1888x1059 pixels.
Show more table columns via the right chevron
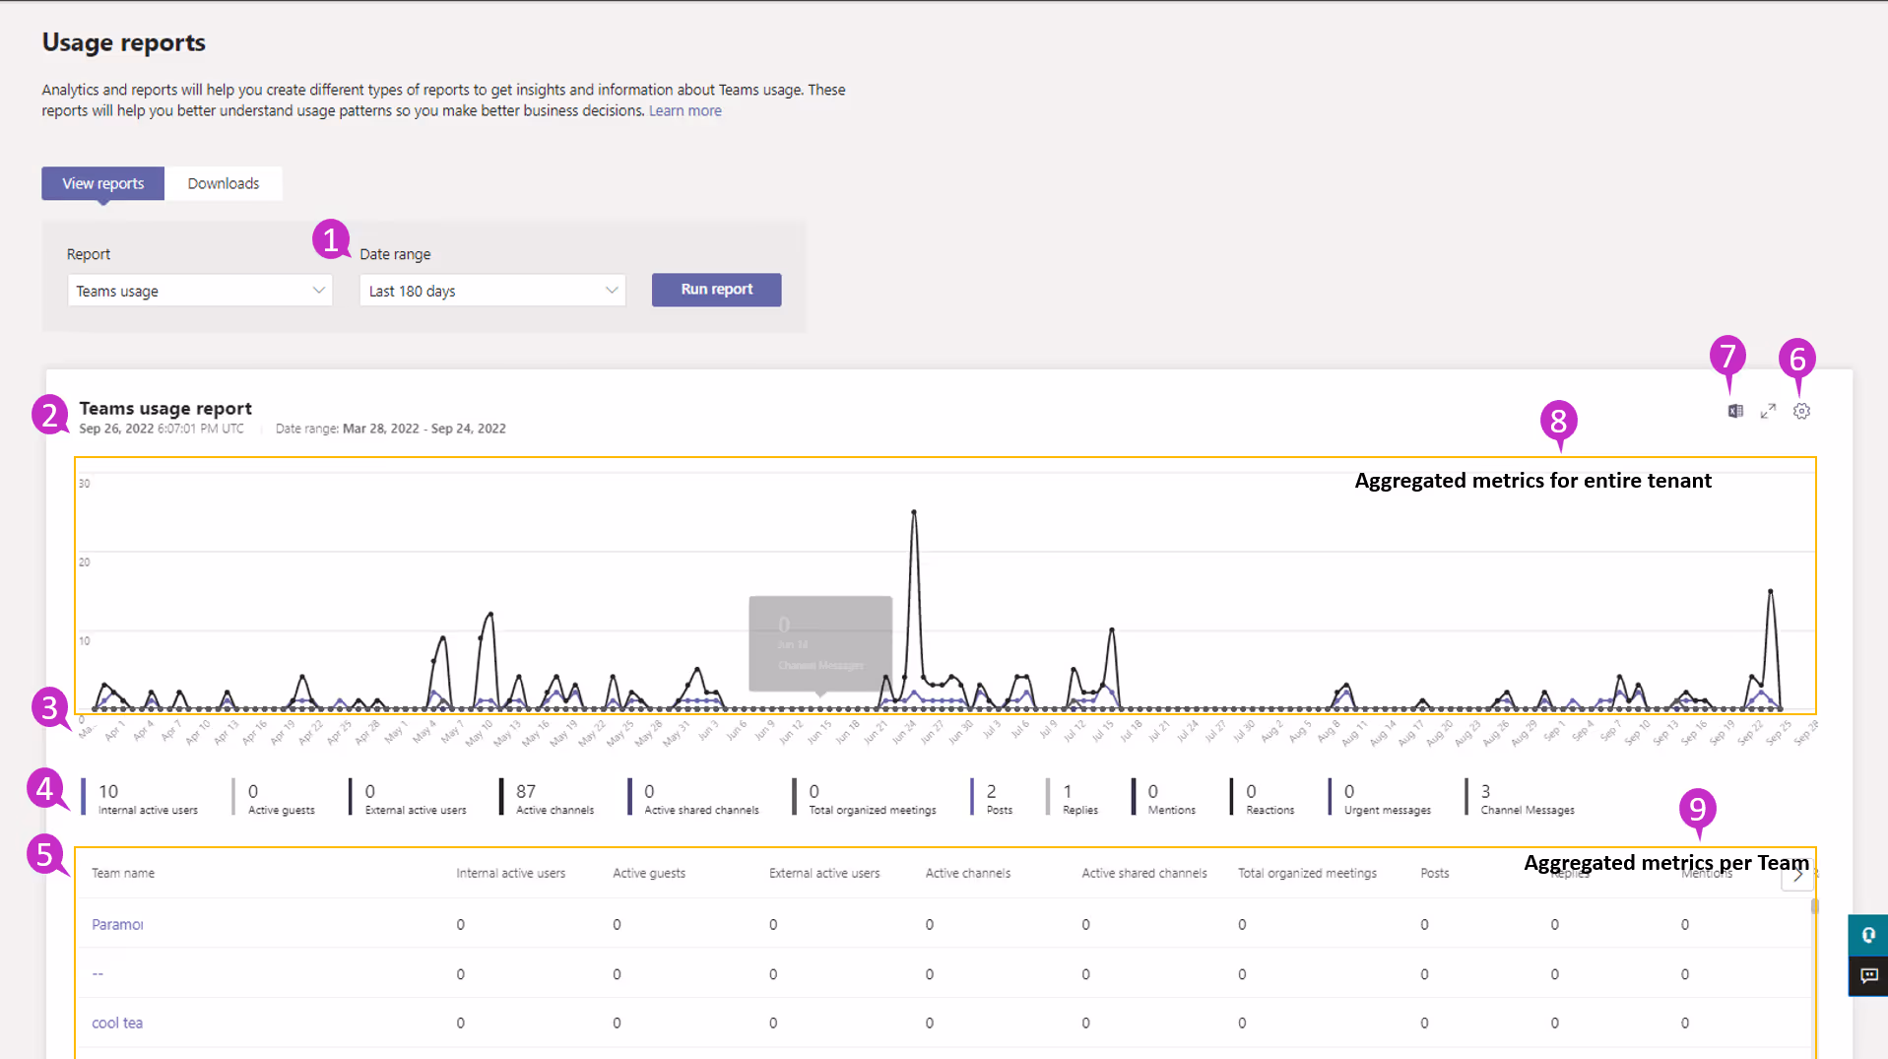[1797, 875]
